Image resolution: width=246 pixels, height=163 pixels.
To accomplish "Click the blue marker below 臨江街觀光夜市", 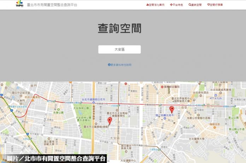I will click(165, 118).
